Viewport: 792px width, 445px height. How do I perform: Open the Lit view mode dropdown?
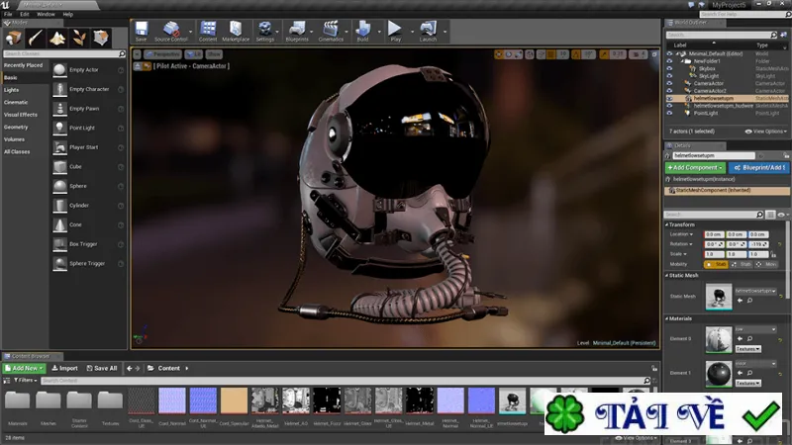193,54
